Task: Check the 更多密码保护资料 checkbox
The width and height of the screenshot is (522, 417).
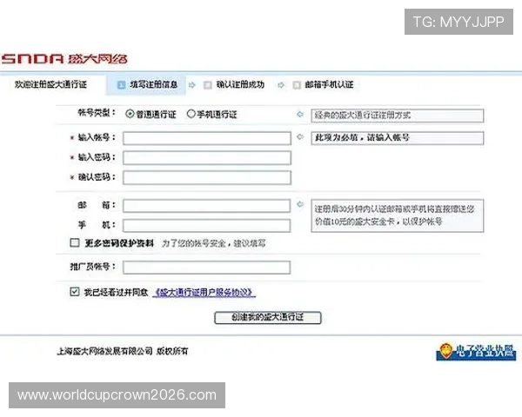Action: 75,242
